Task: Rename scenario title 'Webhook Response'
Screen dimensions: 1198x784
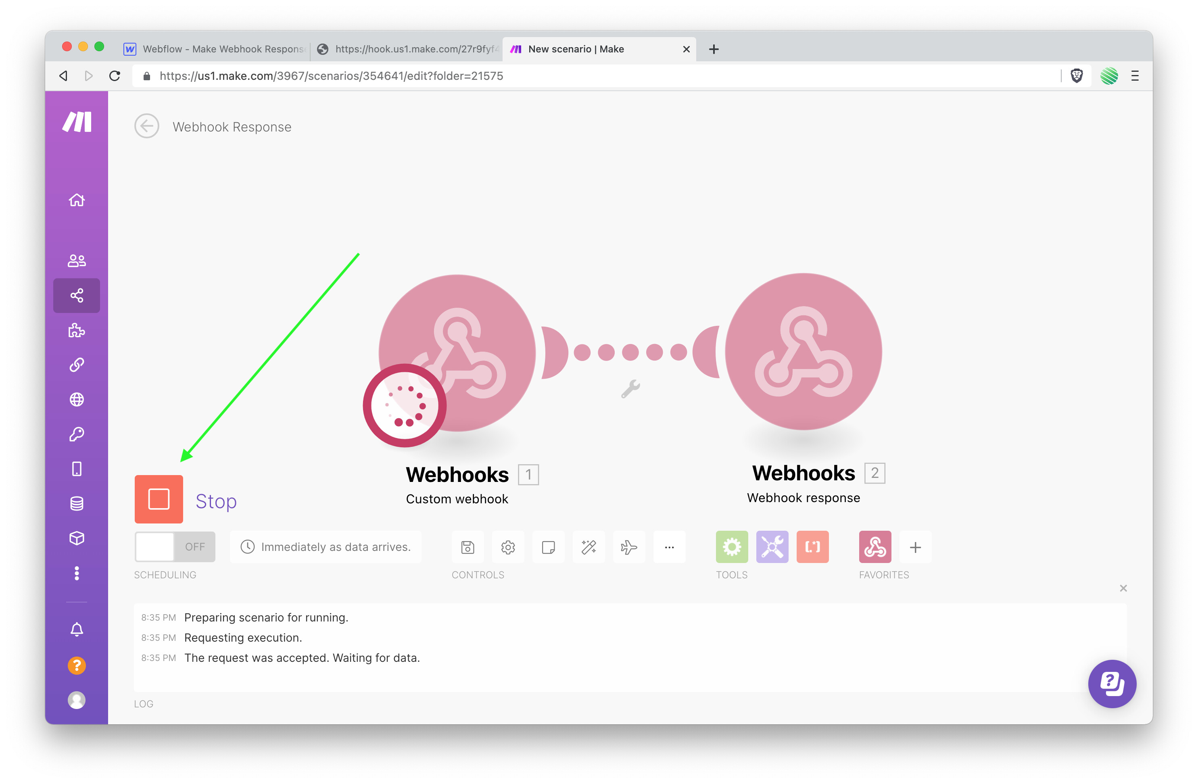Action: [x=232, y=127]
